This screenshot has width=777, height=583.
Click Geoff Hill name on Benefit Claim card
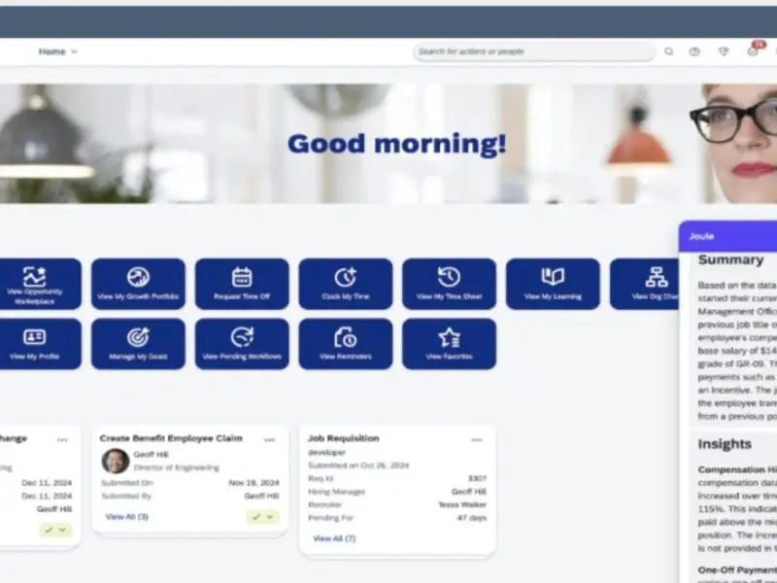[152, 454]
